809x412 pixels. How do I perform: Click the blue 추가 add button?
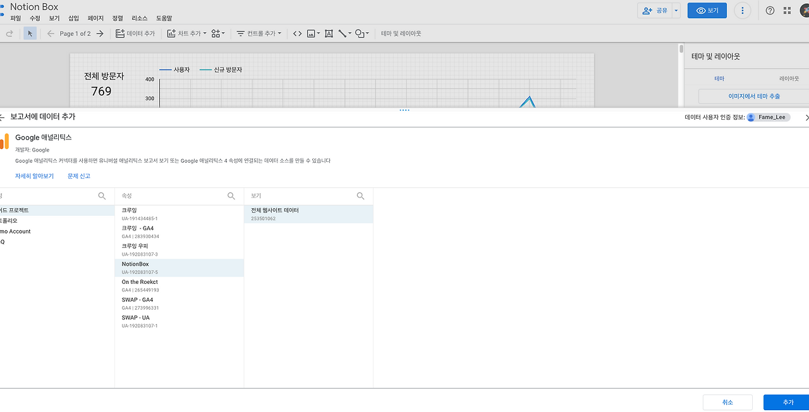788,403
